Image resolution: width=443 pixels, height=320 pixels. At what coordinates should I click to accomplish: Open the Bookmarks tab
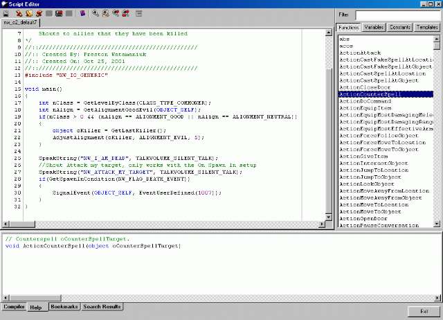(64, 306)
